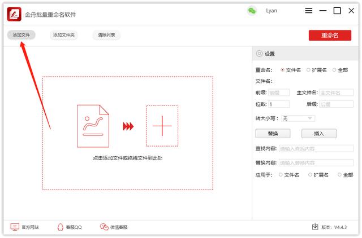Click the 替换 button
The image size is (362, 238).
tap(273, 134)
